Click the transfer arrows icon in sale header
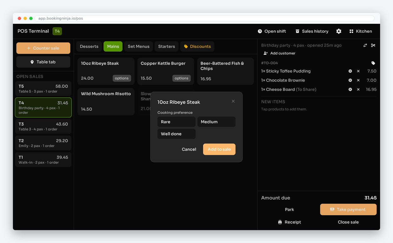The width and height of the screenshot is (393, 243). coord(365,45)
